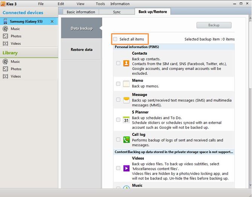Open the View menu
The image size is (252, 197).
(80, 4)
